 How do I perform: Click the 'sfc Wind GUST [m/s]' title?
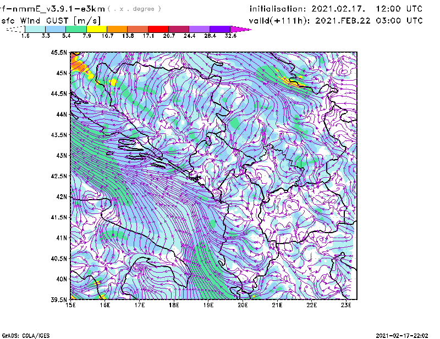tap(51, 21)
